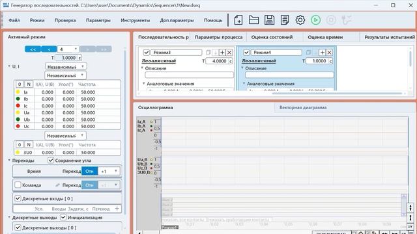Switch to Оценка состояний tab
Viewport: 417px width, 234px height.
click(x=272, y=37)
